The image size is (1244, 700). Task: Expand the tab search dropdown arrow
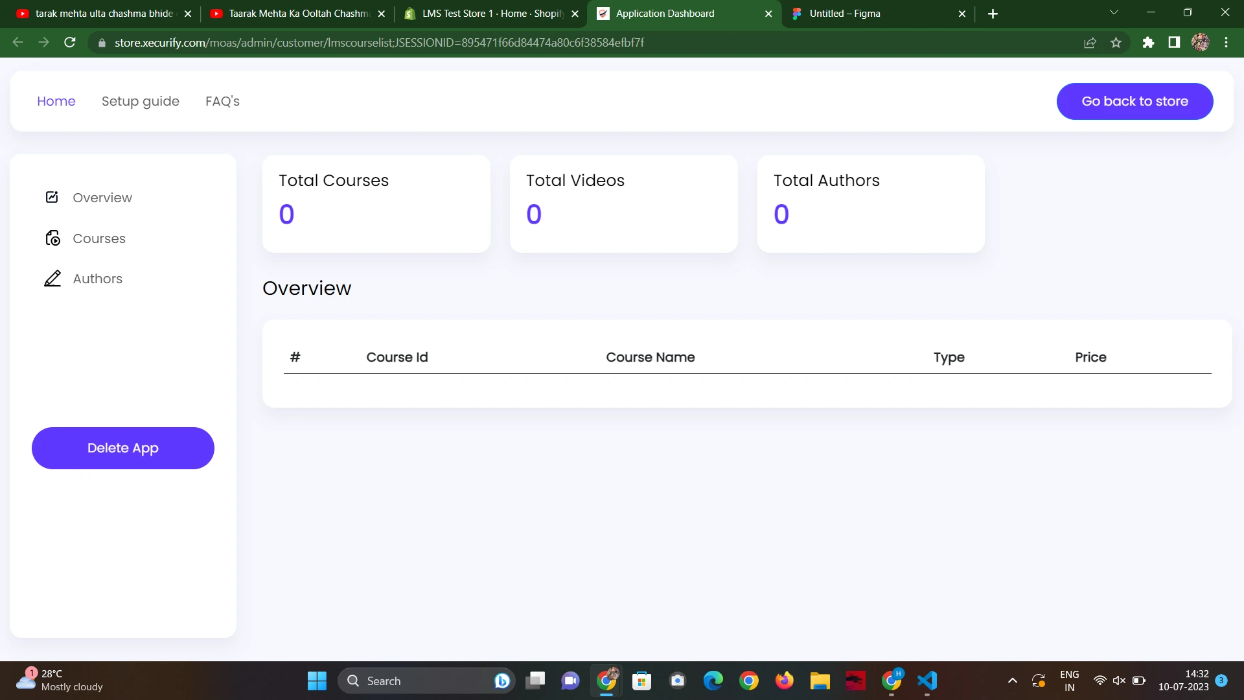tap(1114, 12)
